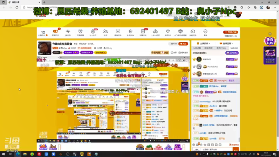Open the car ride-together icon
This screenshot has width=279, height=157.
155,31
